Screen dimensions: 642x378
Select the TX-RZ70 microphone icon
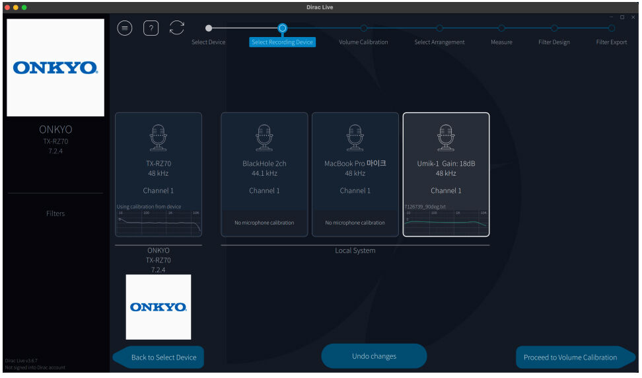159,137
